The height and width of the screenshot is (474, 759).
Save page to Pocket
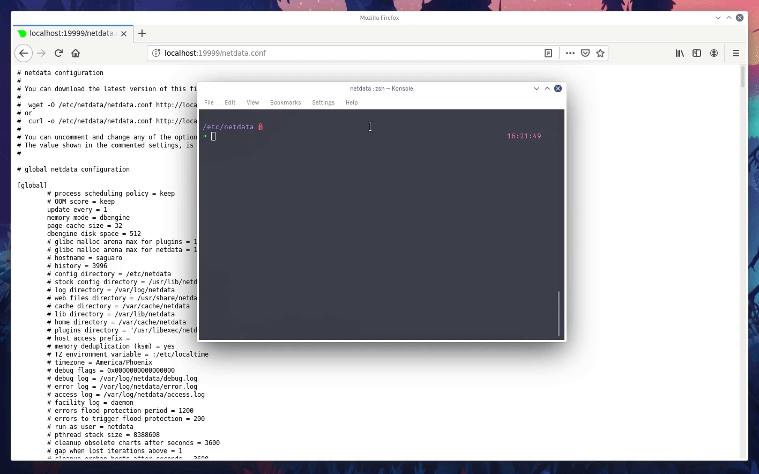click(585, 53)
